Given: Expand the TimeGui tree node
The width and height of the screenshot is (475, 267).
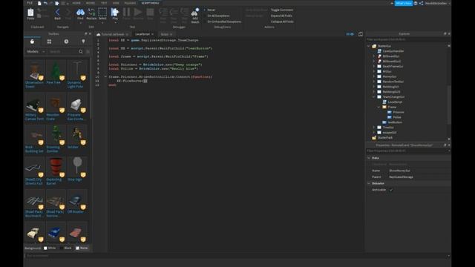Looking at the screenshot, I should tap(374, 128).
